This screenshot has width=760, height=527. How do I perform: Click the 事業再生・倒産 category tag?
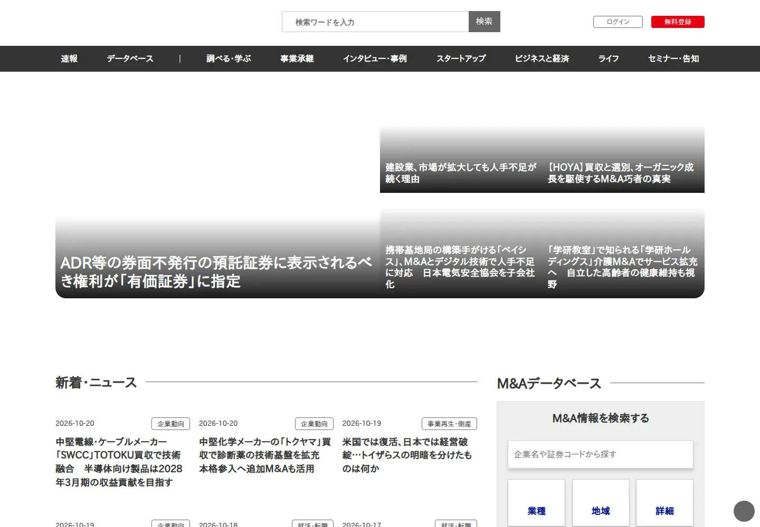[x=450, y=424]
